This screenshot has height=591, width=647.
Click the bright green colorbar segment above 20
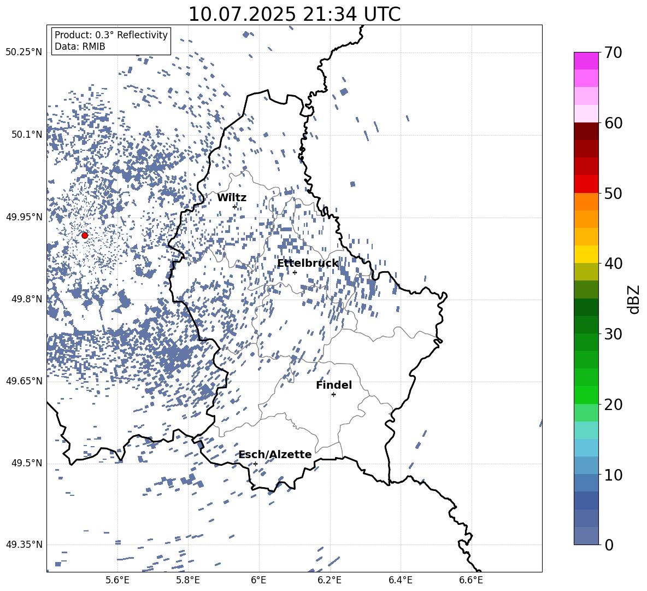pyautogui.click(x=586, y=395)
